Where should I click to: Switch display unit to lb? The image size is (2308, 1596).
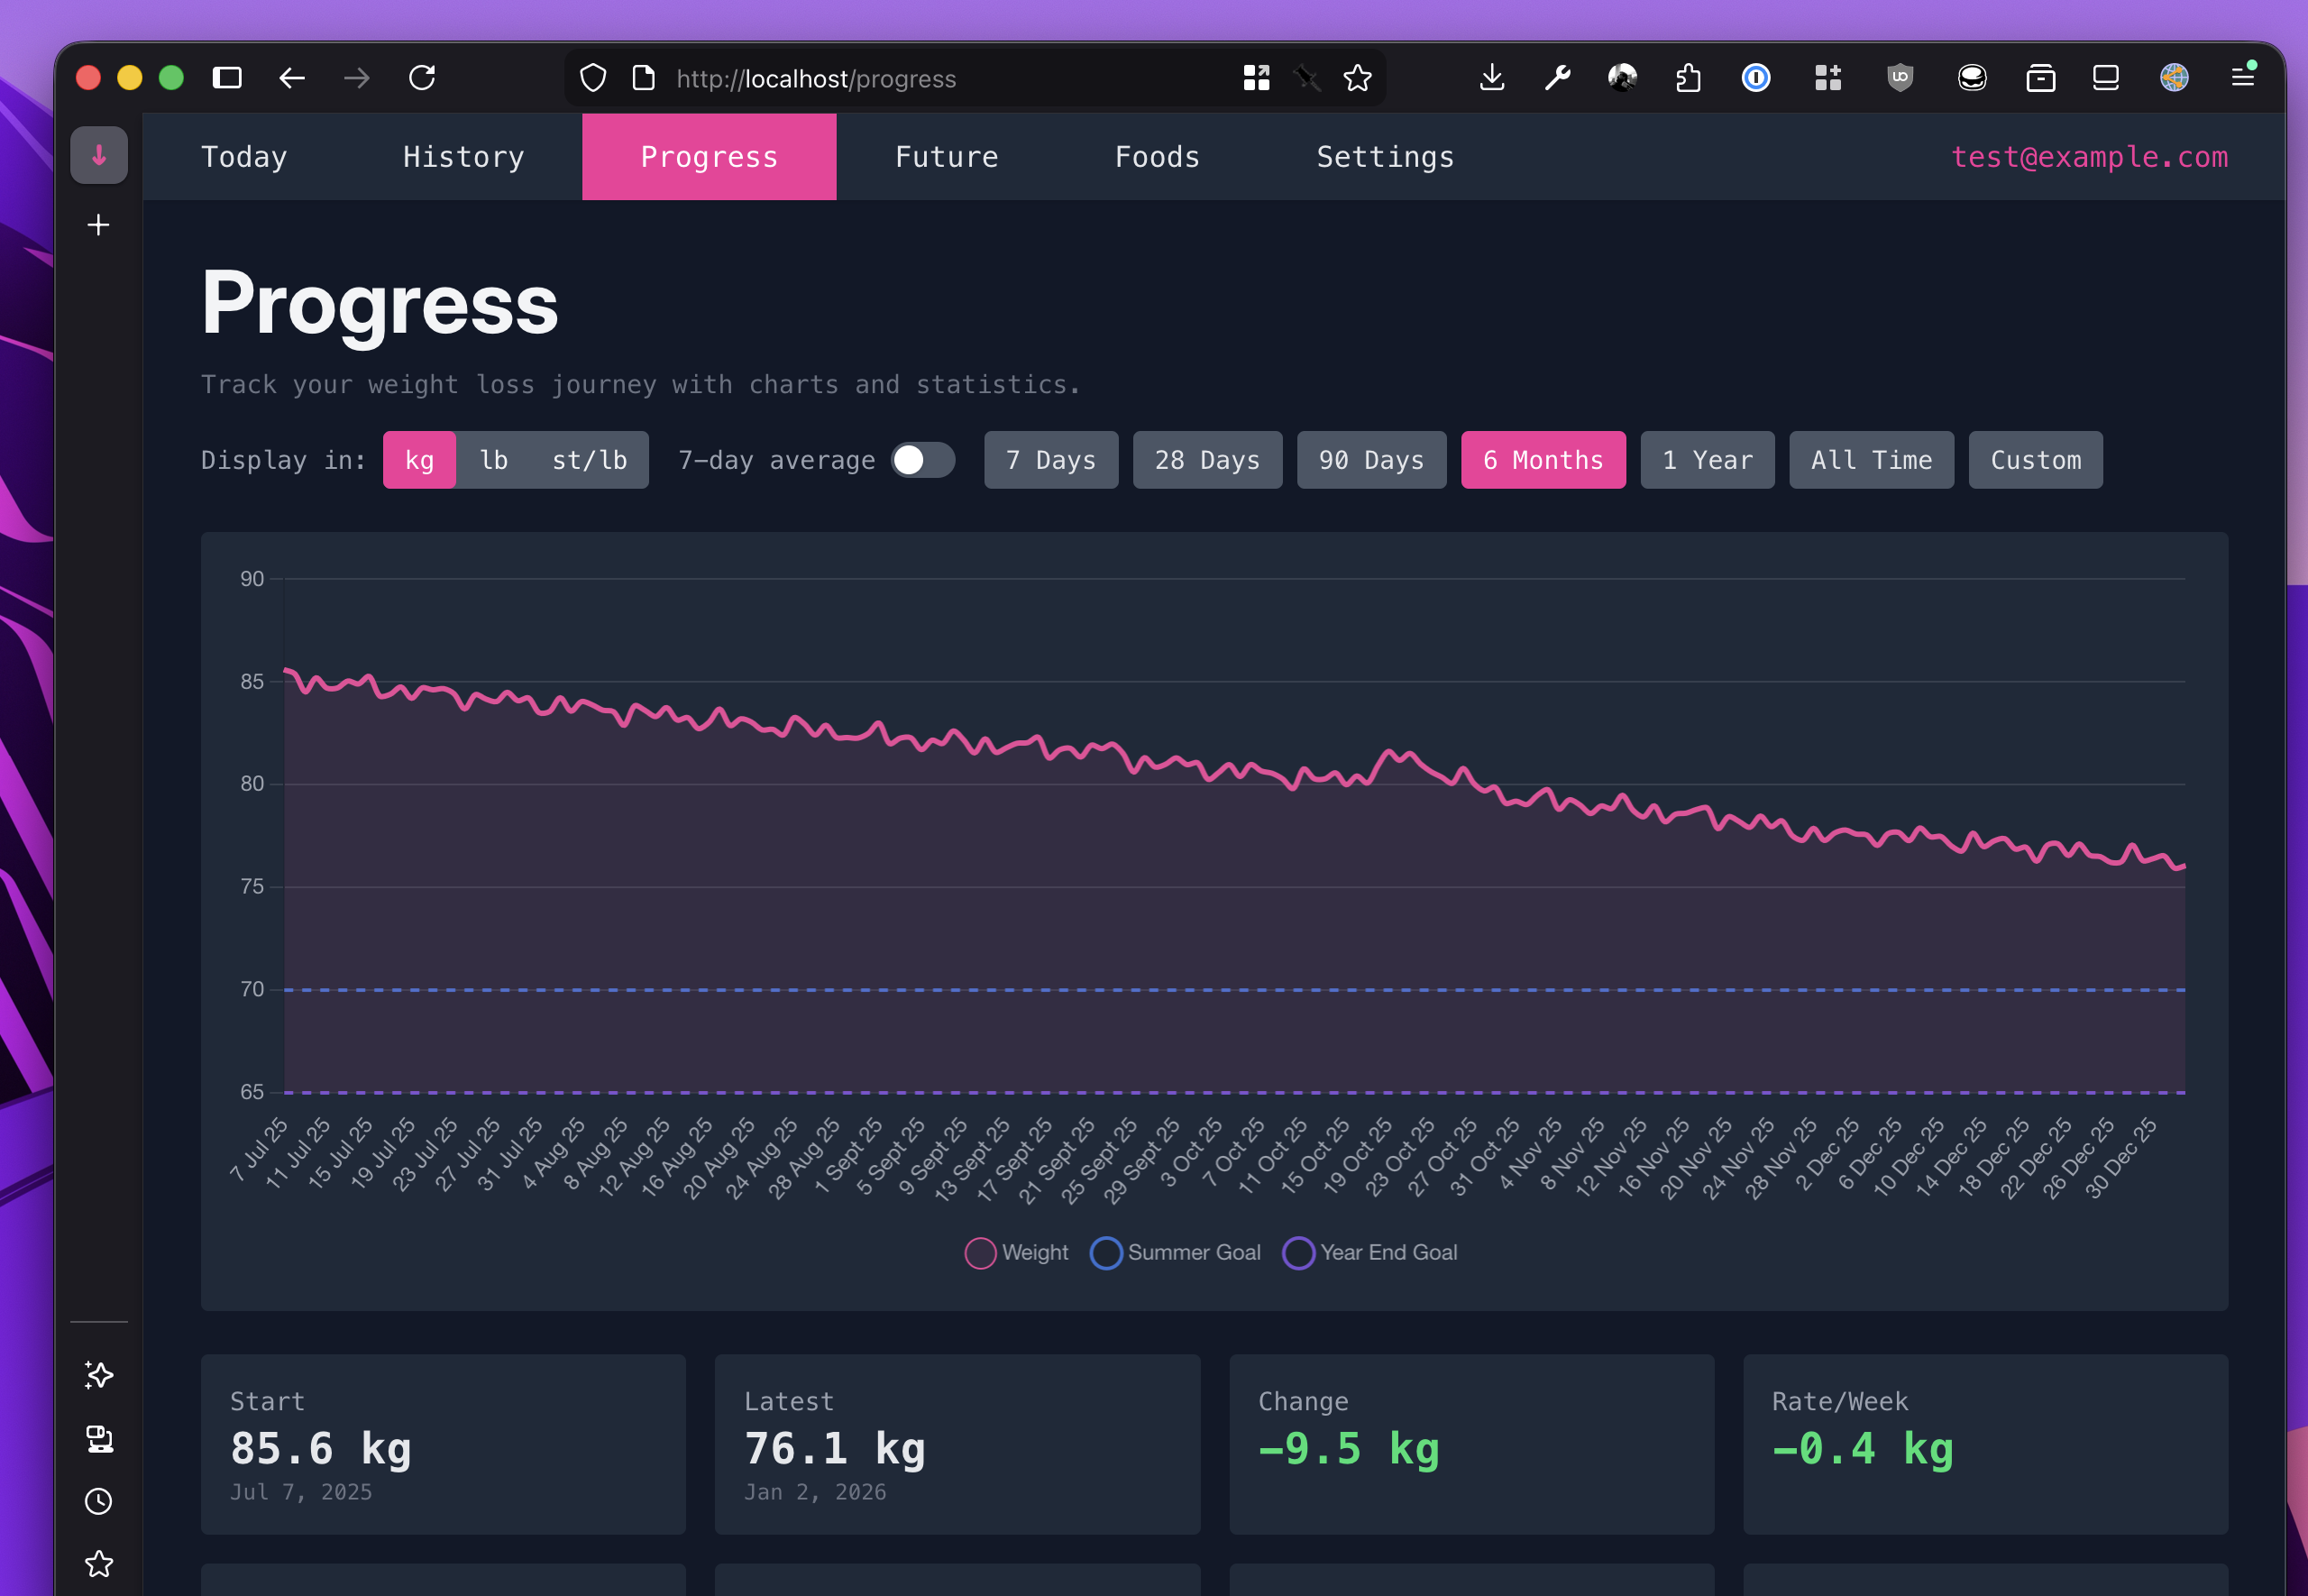(494, 460)
